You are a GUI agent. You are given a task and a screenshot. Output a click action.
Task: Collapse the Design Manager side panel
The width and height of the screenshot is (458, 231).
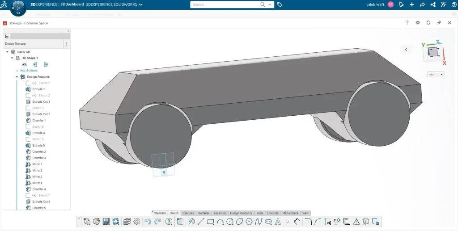tap(68, 31)
